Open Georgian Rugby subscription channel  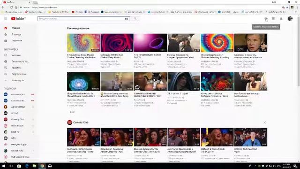pyautogui.click(x=18, y=145)
